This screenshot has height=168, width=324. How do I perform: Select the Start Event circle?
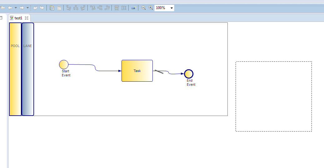coord(63,65)
